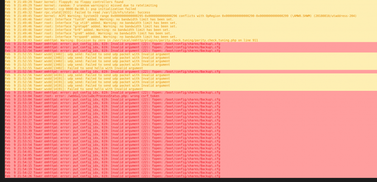This screenshot has height=182, width=377.
Task: Select the 21:53:58 emhttpd error line
Action: click(112, 148)
